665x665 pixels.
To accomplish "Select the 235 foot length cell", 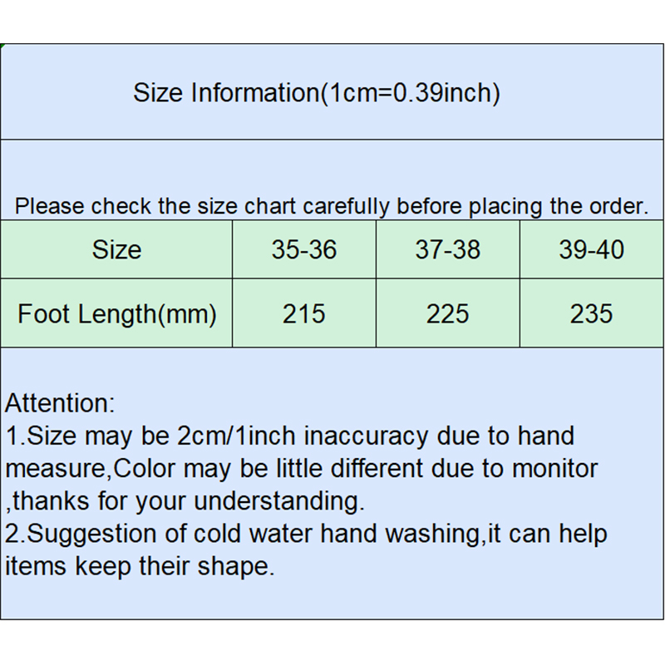I will click(592, 313).
